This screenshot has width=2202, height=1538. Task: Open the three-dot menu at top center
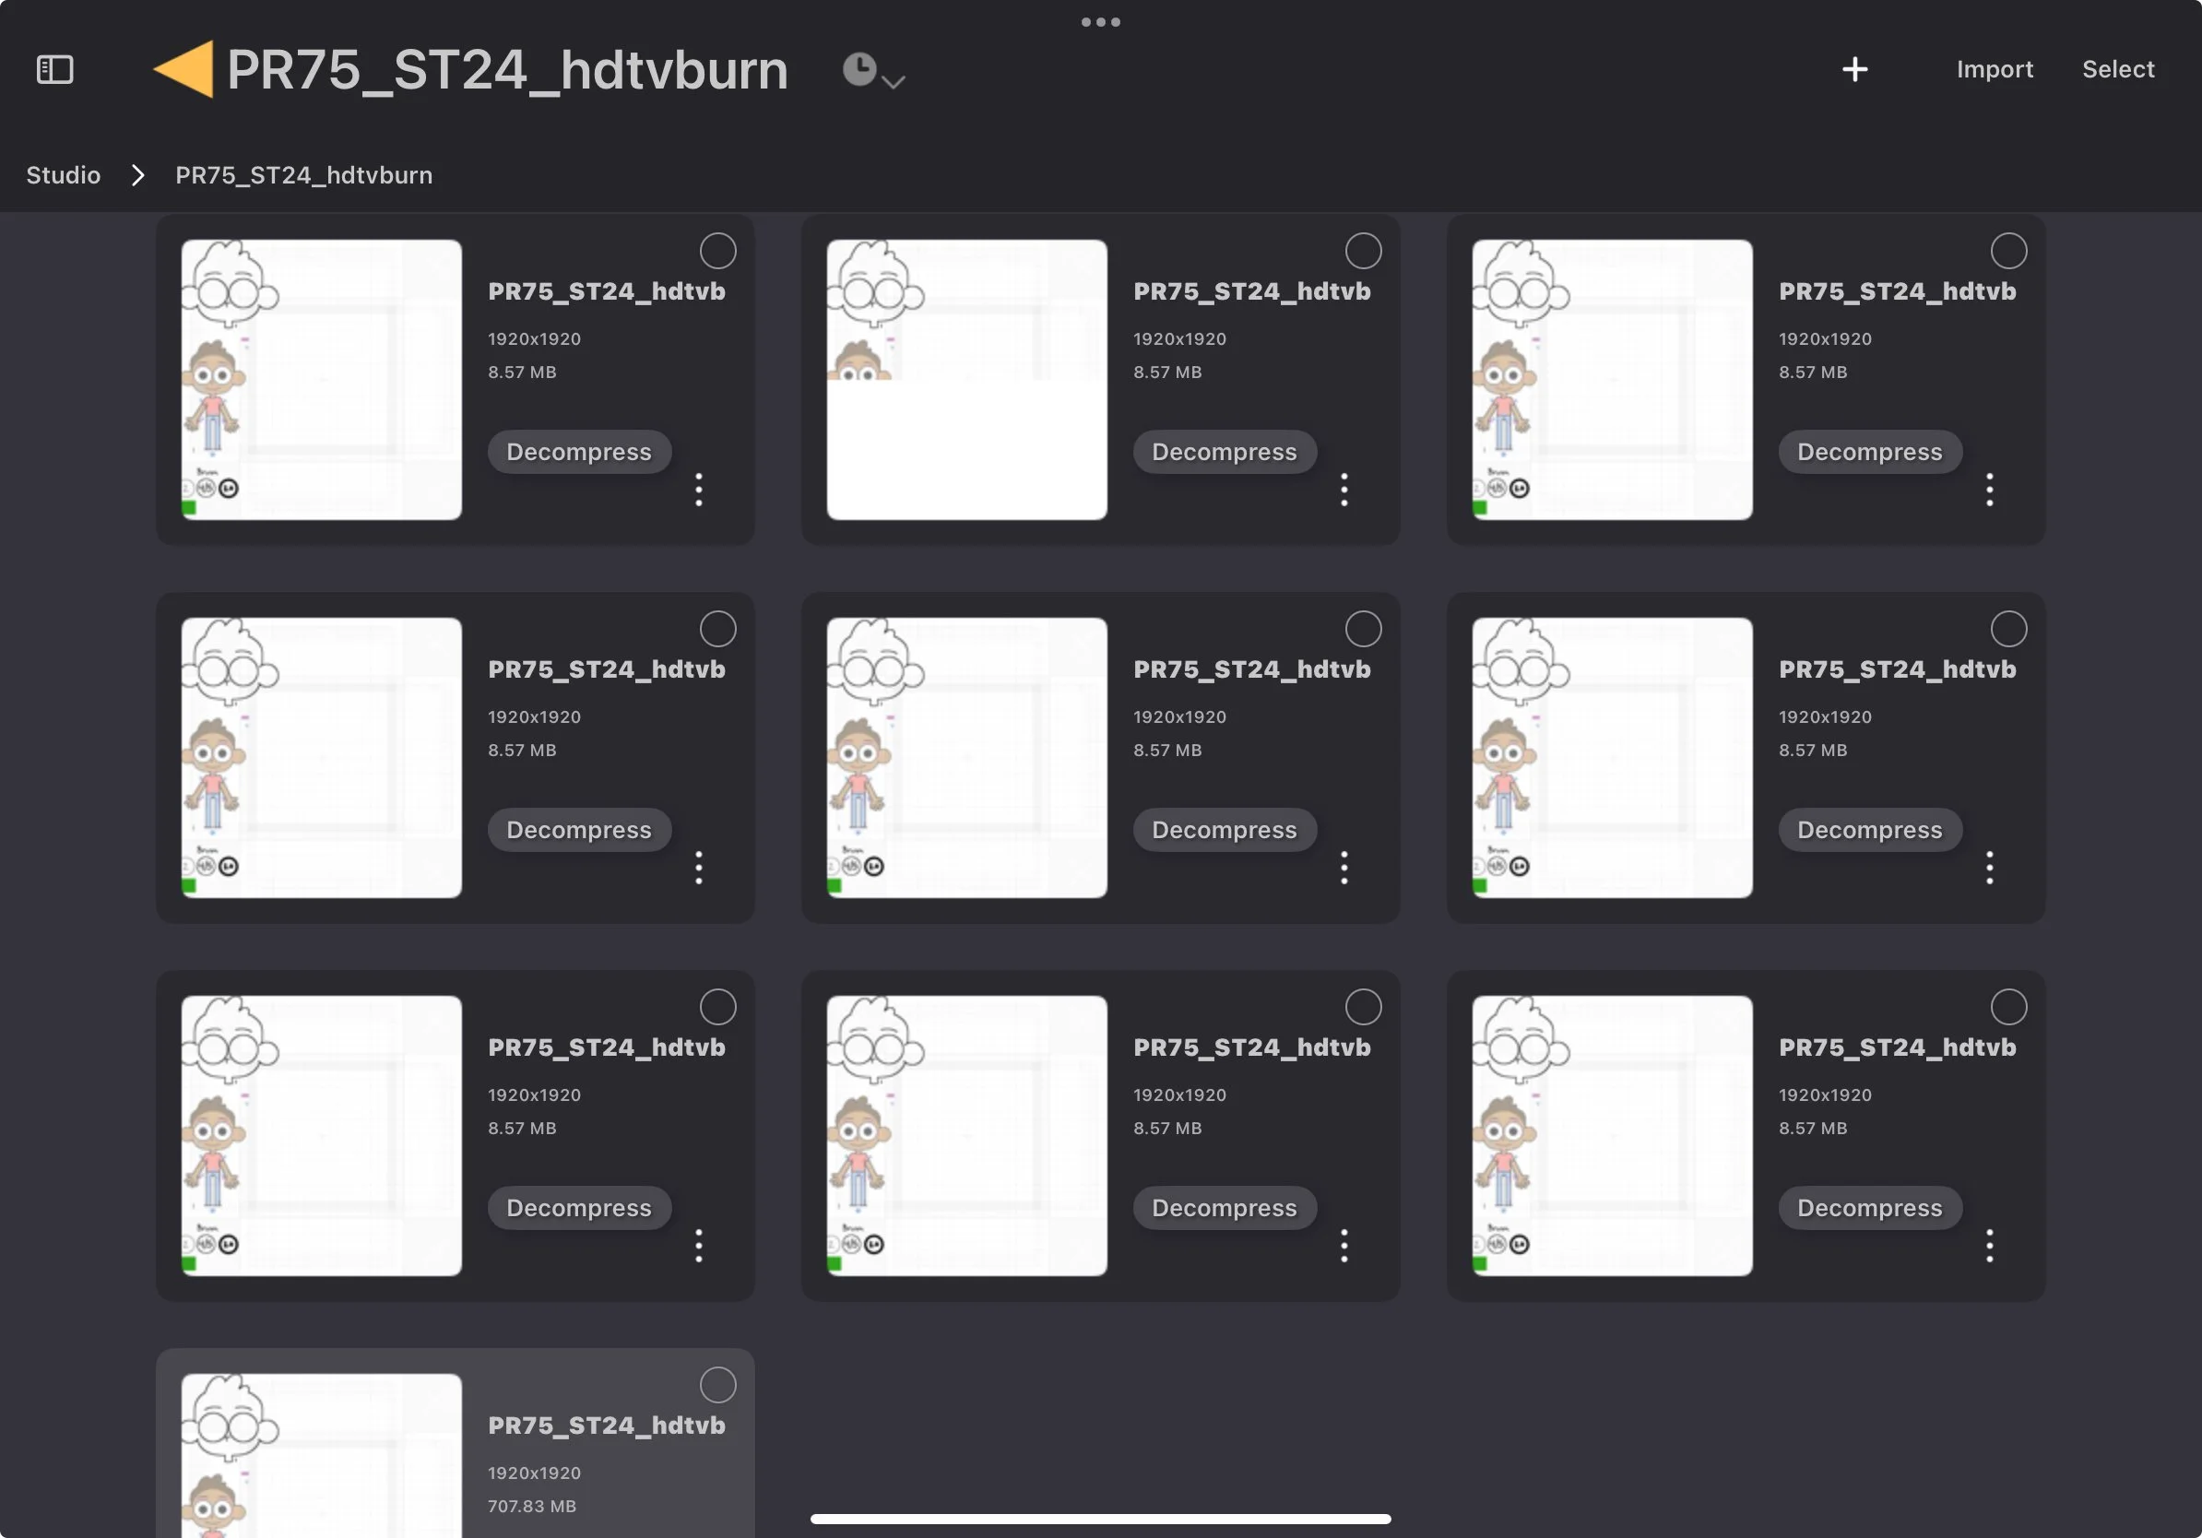(1100, 21)
